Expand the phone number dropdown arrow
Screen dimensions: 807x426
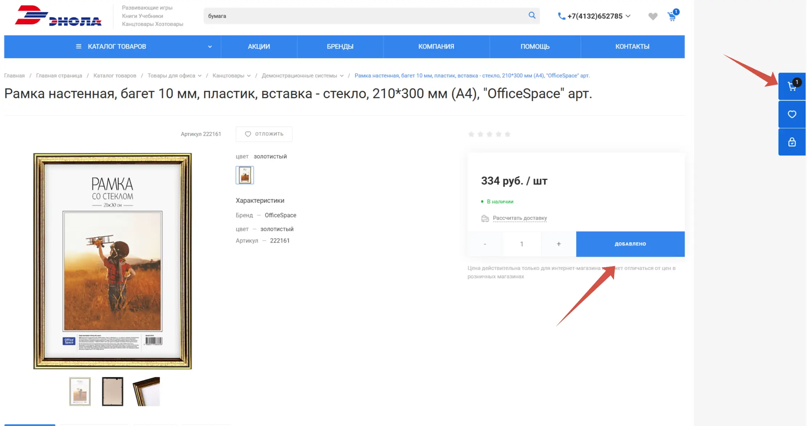[x=628, y=16]
